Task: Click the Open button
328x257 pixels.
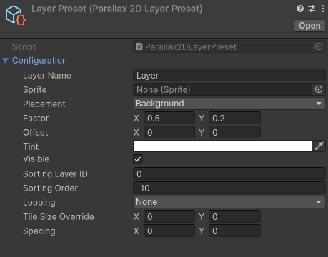Action: tap(309, 26)
